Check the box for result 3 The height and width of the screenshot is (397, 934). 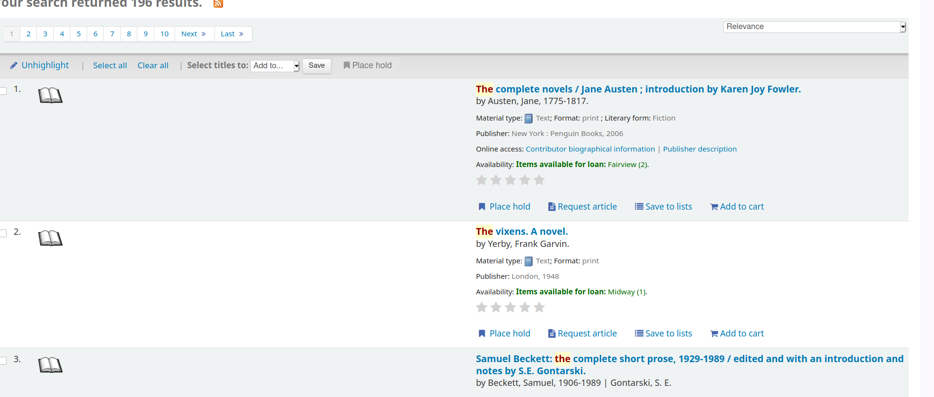[x=3, y=361]
